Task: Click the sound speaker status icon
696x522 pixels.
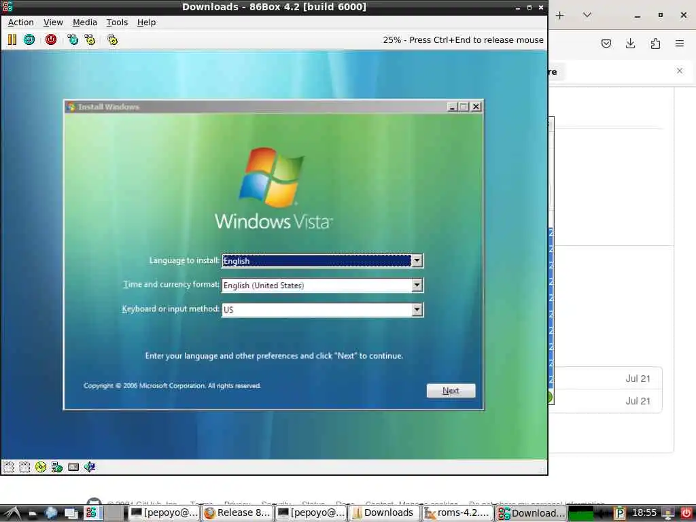Action: (x=90, y=466)
